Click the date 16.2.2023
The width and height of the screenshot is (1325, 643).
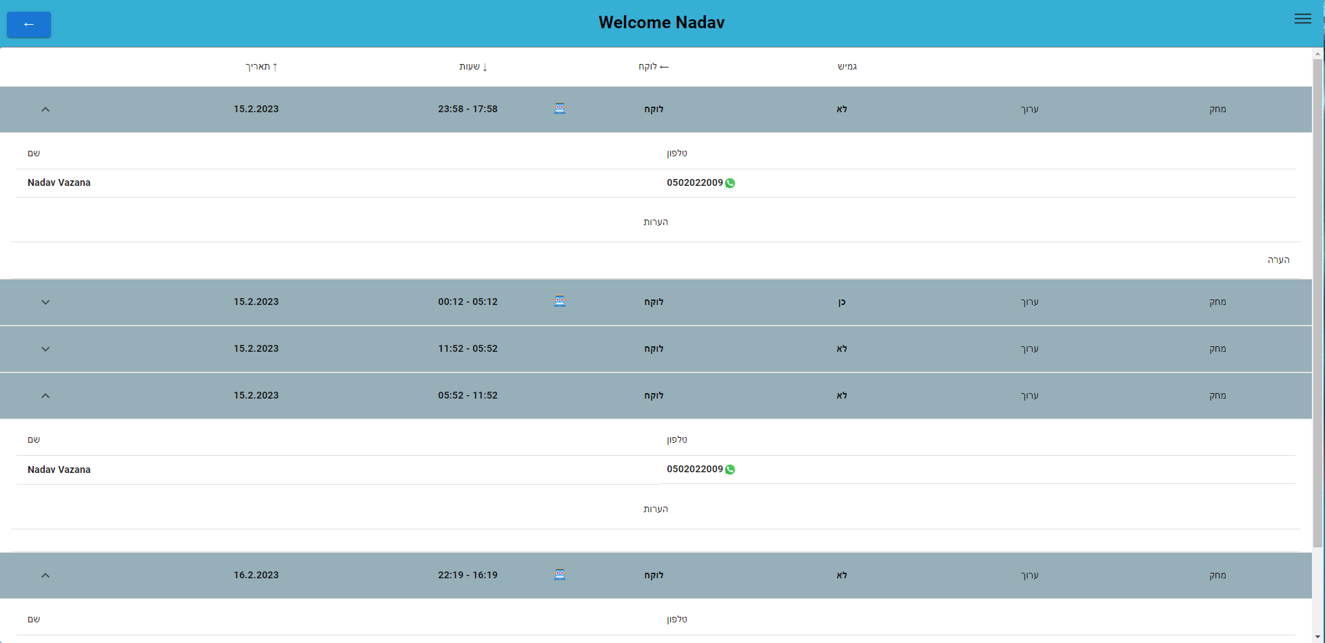click(x=256, y=575)
